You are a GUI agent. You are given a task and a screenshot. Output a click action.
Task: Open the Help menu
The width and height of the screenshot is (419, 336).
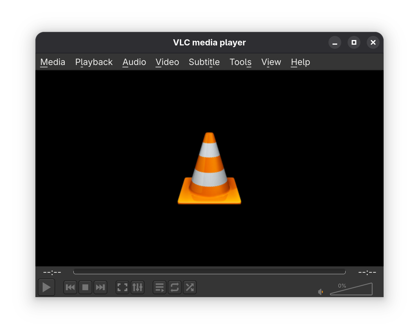[301, 62]
